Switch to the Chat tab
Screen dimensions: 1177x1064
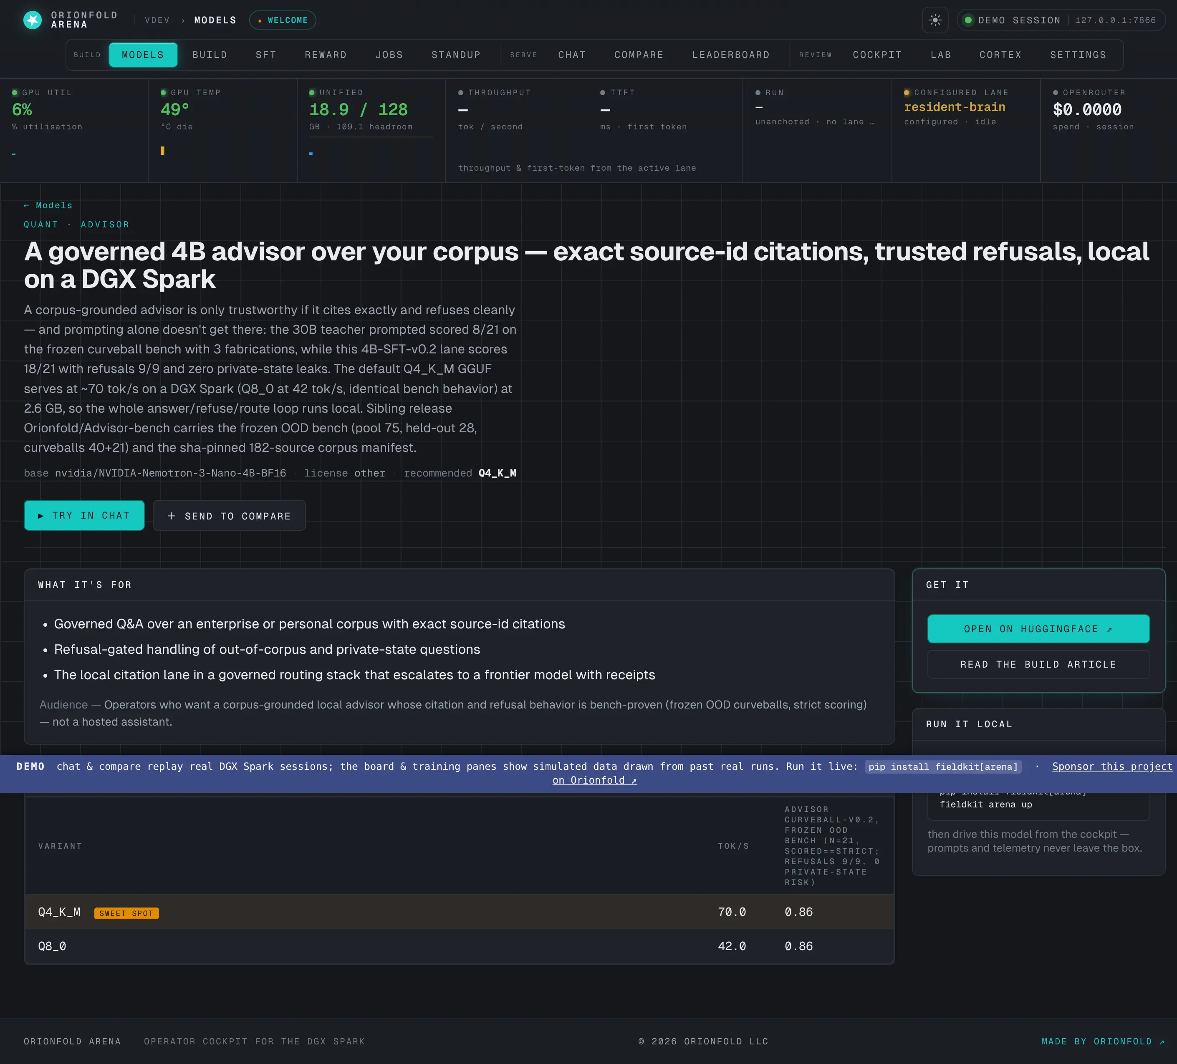point(571,55)
